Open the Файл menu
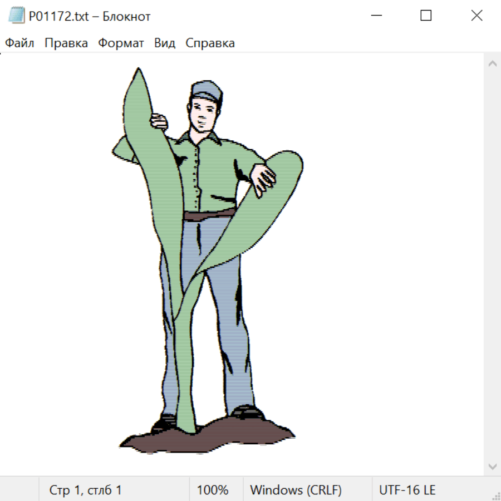The image size is (501, 501). 19,43
